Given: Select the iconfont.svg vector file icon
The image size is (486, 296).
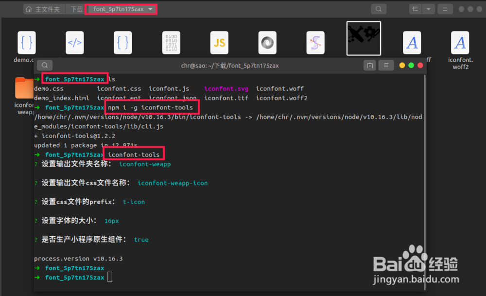Looking at the screenshot, I should pyautogui.click(x=315, y=43).
